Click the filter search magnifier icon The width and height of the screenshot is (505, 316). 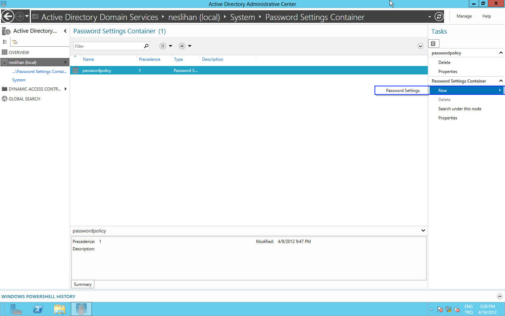(146, 46)
